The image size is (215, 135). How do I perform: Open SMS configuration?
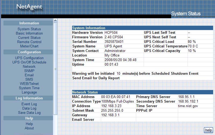(29, 80)
